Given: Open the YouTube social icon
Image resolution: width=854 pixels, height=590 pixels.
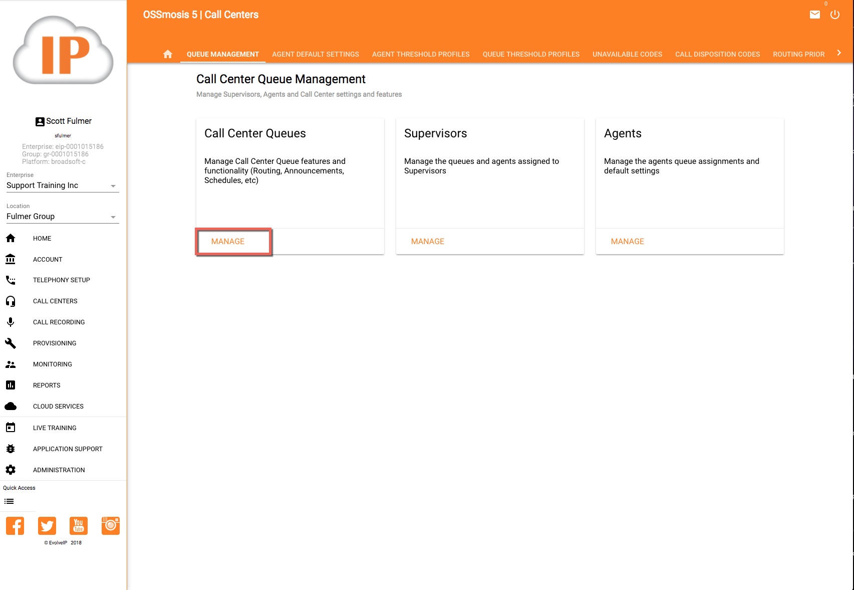Looking at the screenshot, I should [79, 526].
